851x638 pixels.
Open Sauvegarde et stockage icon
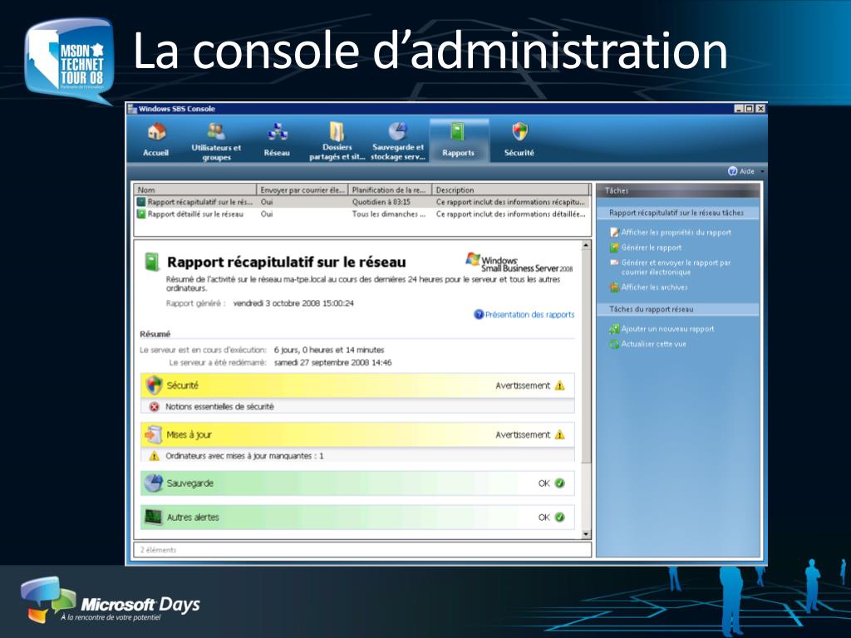pos(398,131)
